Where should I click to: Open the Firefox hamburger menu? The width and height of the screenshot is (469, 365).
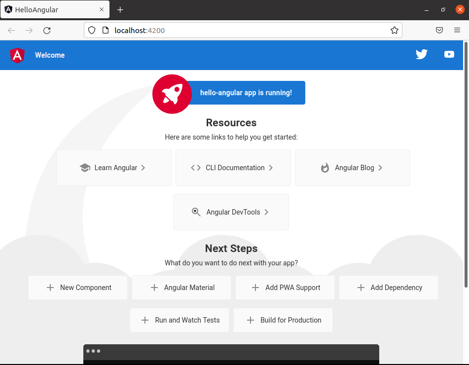pos(457,30)
